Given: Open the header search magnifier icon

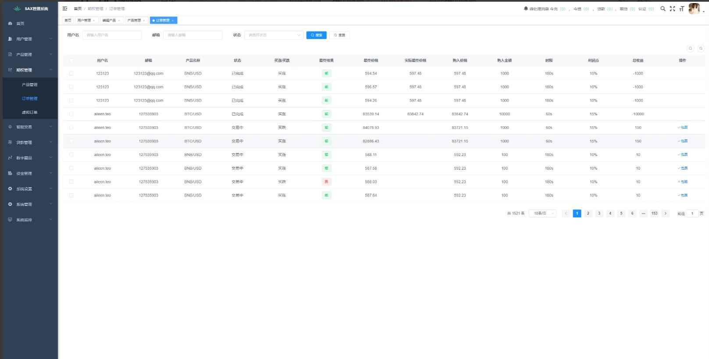Looking at the screenshot, I should [663, 8].
